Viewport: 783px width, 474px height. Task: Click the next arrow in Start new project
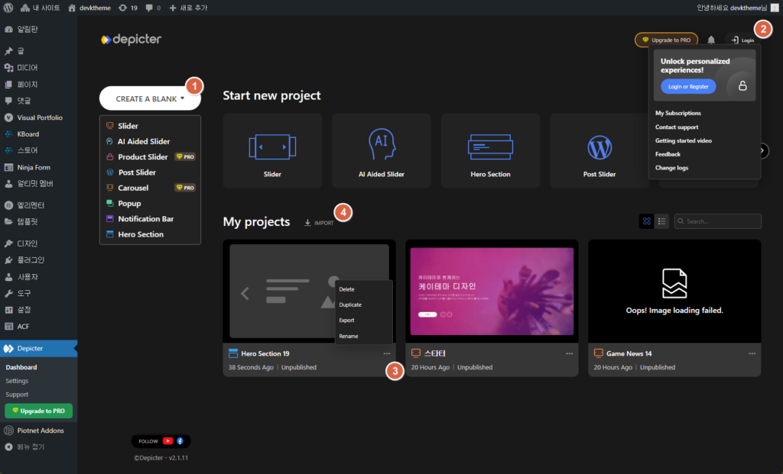[762, 150]
